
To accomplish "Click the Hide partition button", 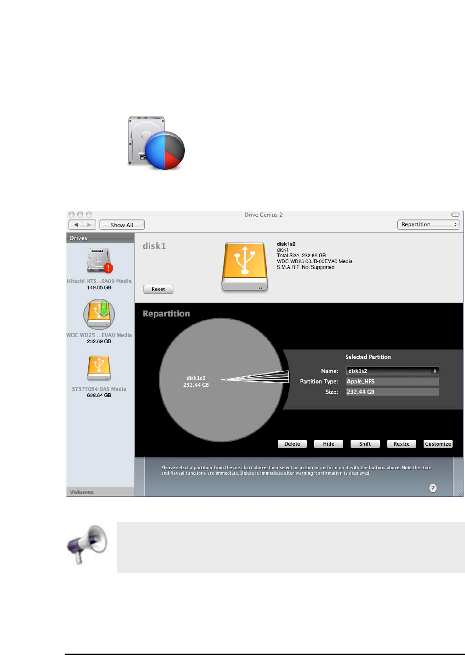I will coord(328,444).
